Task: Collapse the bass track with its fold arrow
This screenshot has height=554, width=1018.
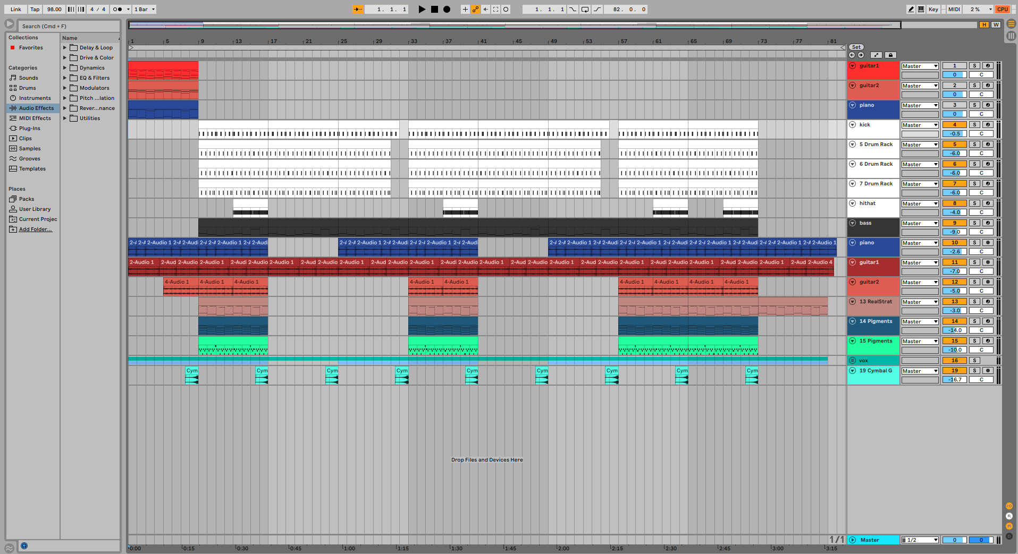Action: pos(853,223)
